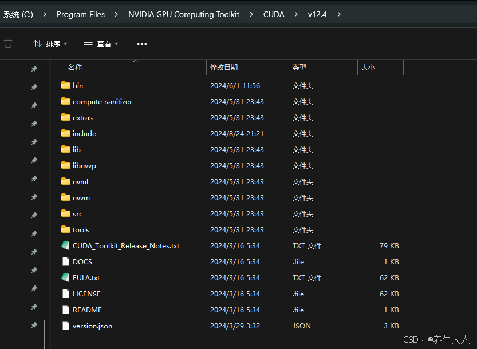Click the JSON type cell
Image resolution: width=477 pixels, height=349 pixels.
tap(301, 326)
